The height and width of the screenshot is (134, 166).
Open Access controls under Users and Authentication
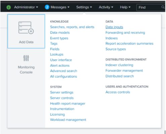[x=118, y=92]
